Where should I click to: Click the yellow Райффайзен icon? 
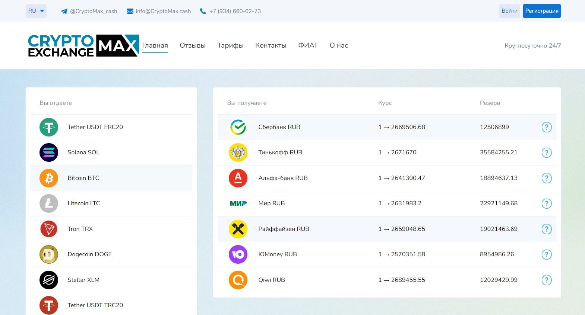point(238,229)
